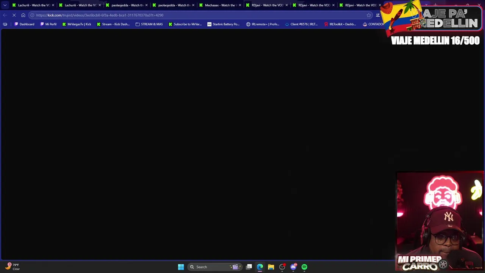
Task: Click the Microsoft Edge taskbar icon
Action: [260, 267]
